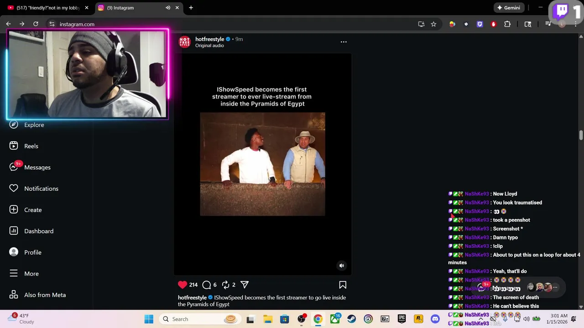Expand Also from Meta menu
Viewport: 584px width, 328px height.
click(x=38, y=295)
